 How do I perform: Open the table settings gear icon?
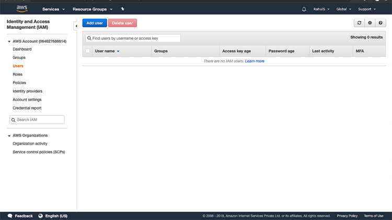click(370, 23)
